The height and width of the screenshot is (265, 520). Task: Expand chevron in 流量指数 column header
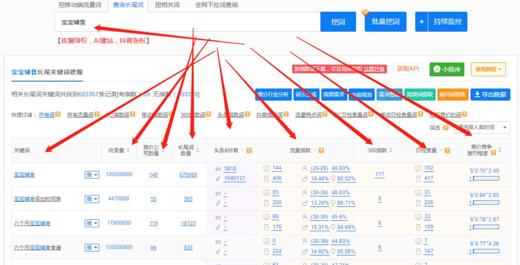pos(315,150)
